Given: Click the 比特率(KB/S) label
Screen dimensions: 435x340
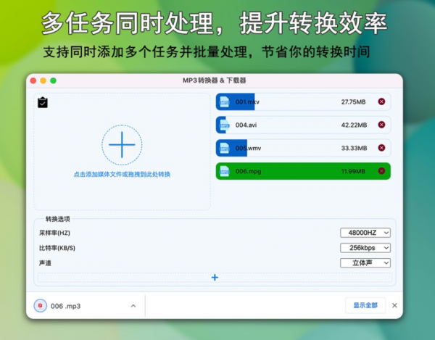Looking at the screenshot, I should 57,248.
